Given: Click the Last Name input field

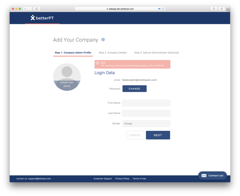Looking at the screenshot, I should click(146, 113).
